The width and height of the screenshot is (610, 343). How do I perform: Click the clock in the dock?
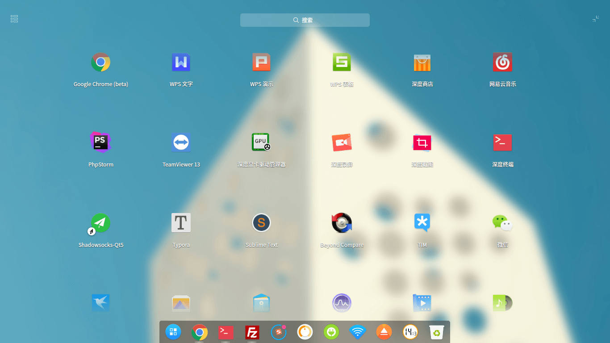pyautogui.click(x=410, y=332)
